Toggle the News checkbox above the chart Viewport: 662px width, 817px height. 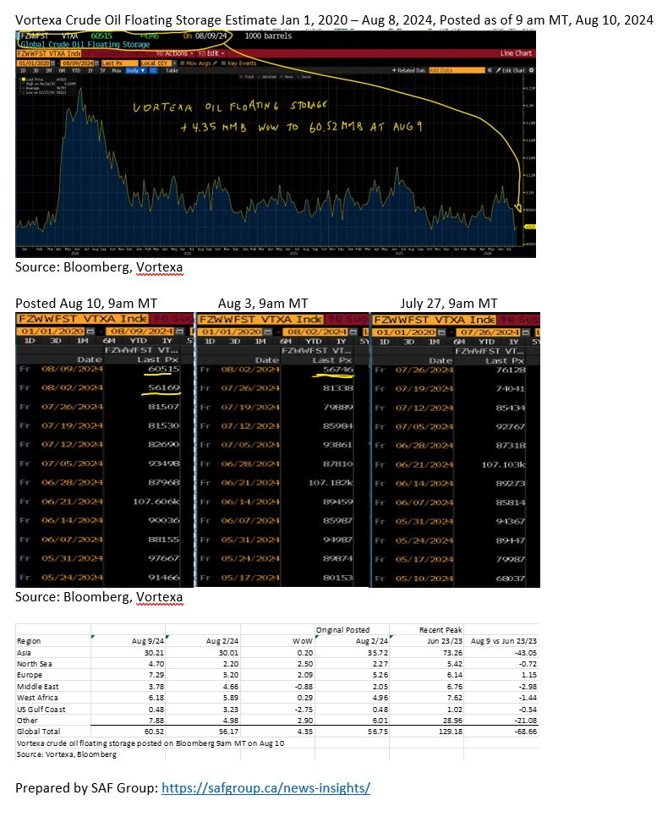click(281, 77)
